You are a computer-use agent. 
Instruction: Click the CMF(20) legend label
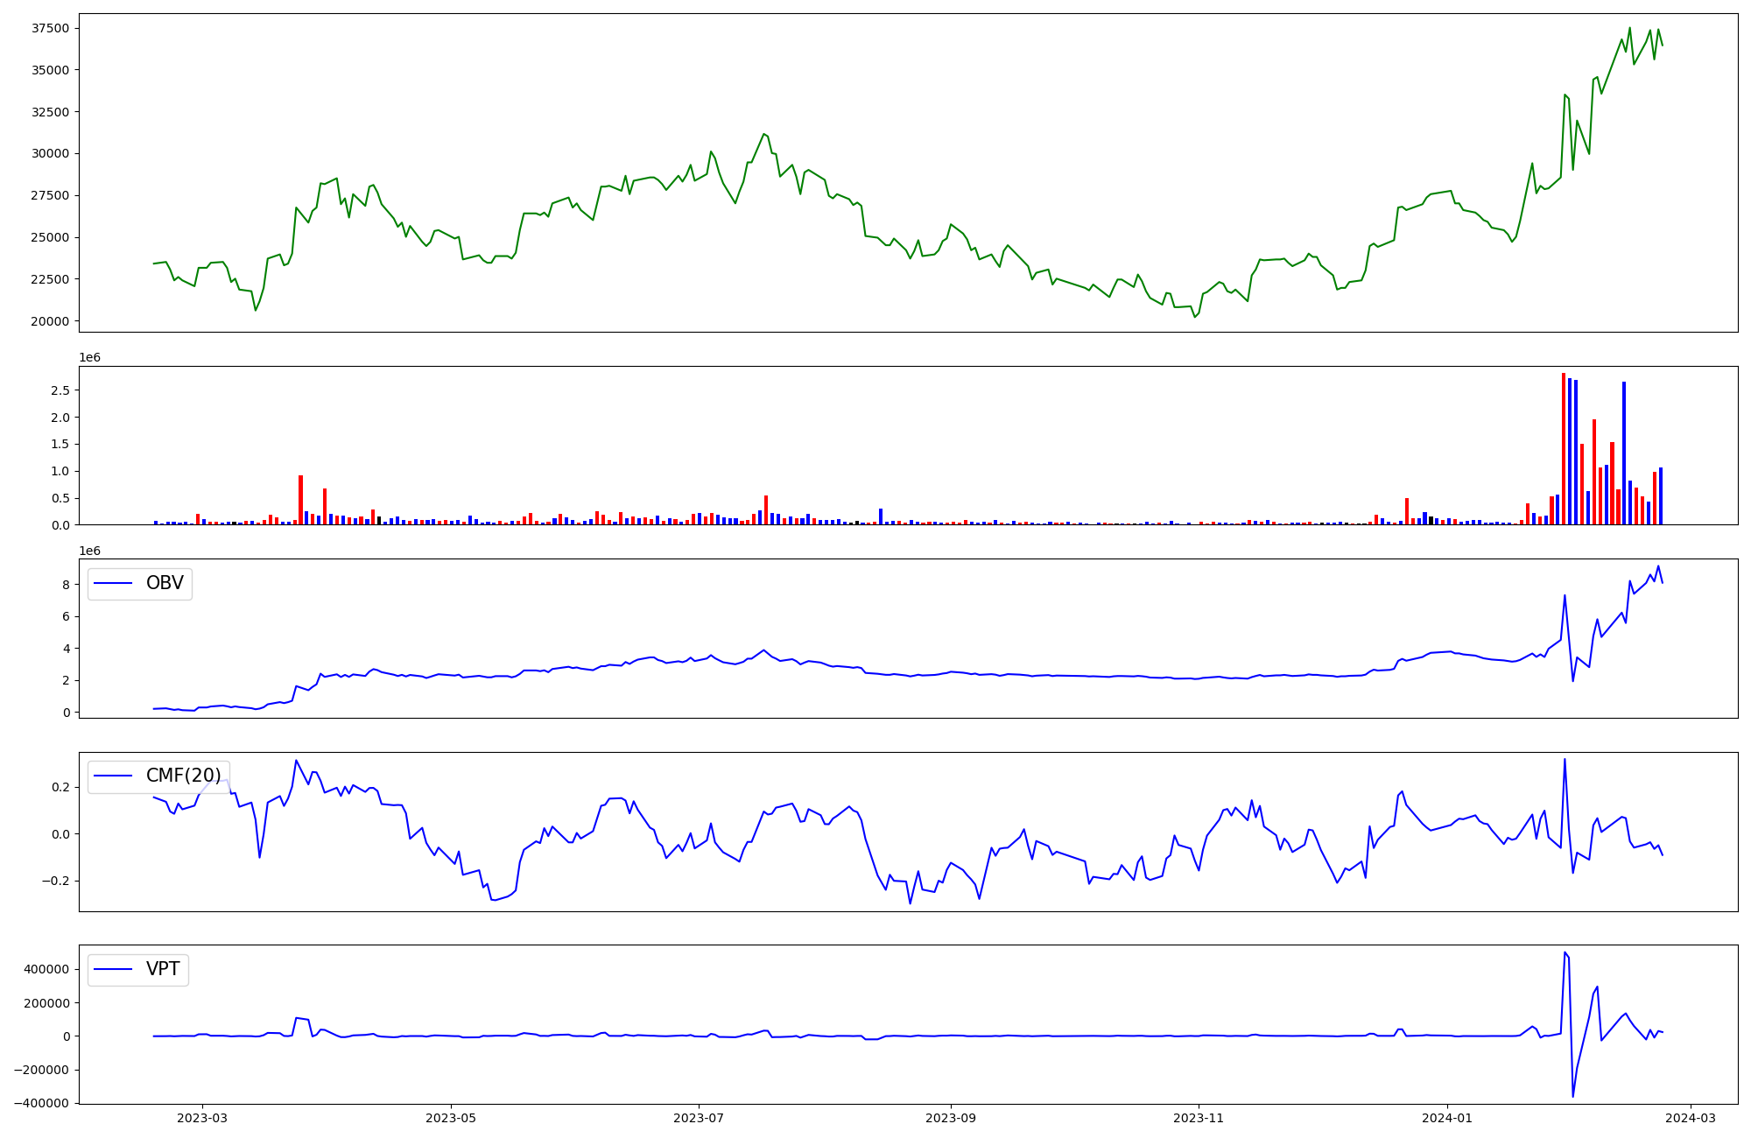click(x=183, y=776)
